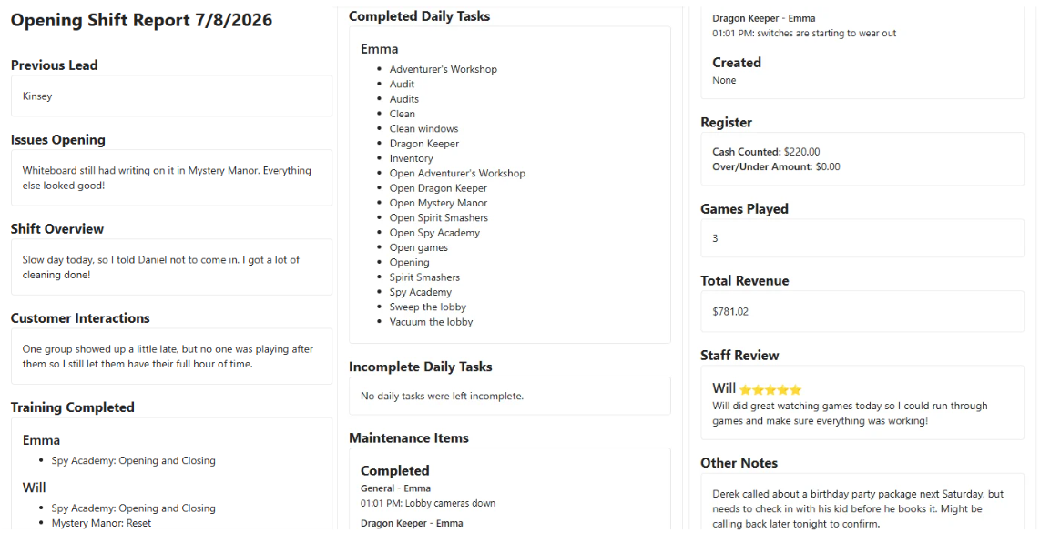Select the Shift Overview text box
Screen dimensions: 1040x533
[172, 266]
